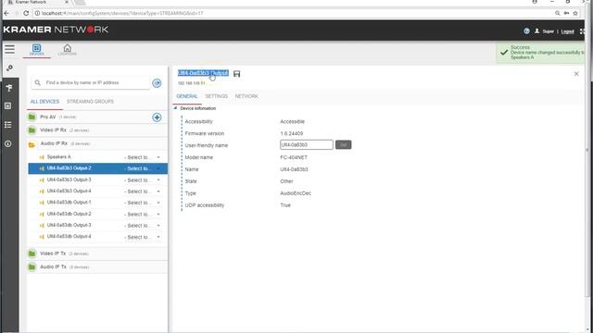Focus the Find a device search field
Image resolution: width=593 pixels, height=333 pixels.
pos(91,82)
